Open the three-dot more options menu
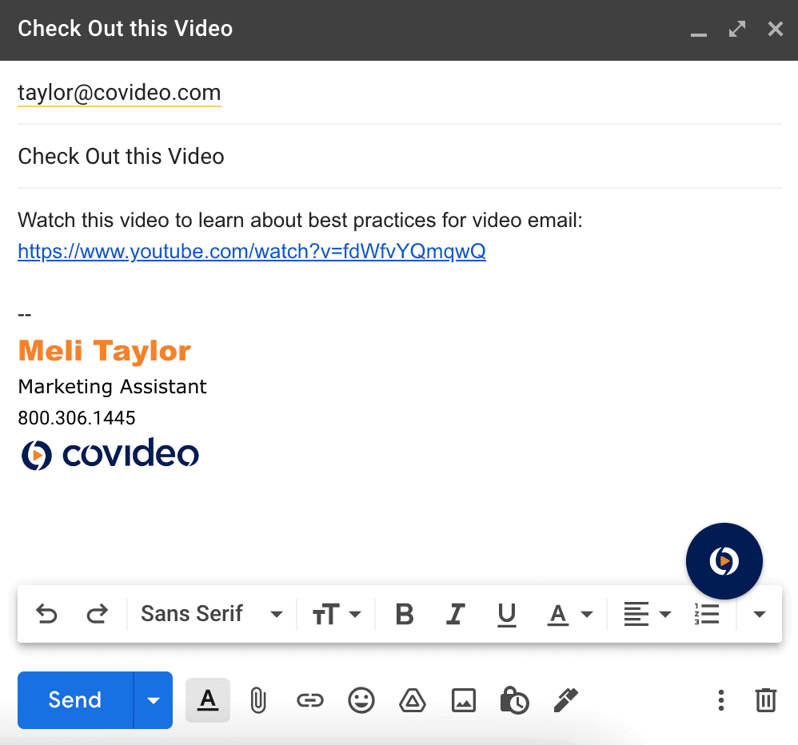The width and height of the screenshot is (798, 745). pyautogui.click(x=720, y=700)
